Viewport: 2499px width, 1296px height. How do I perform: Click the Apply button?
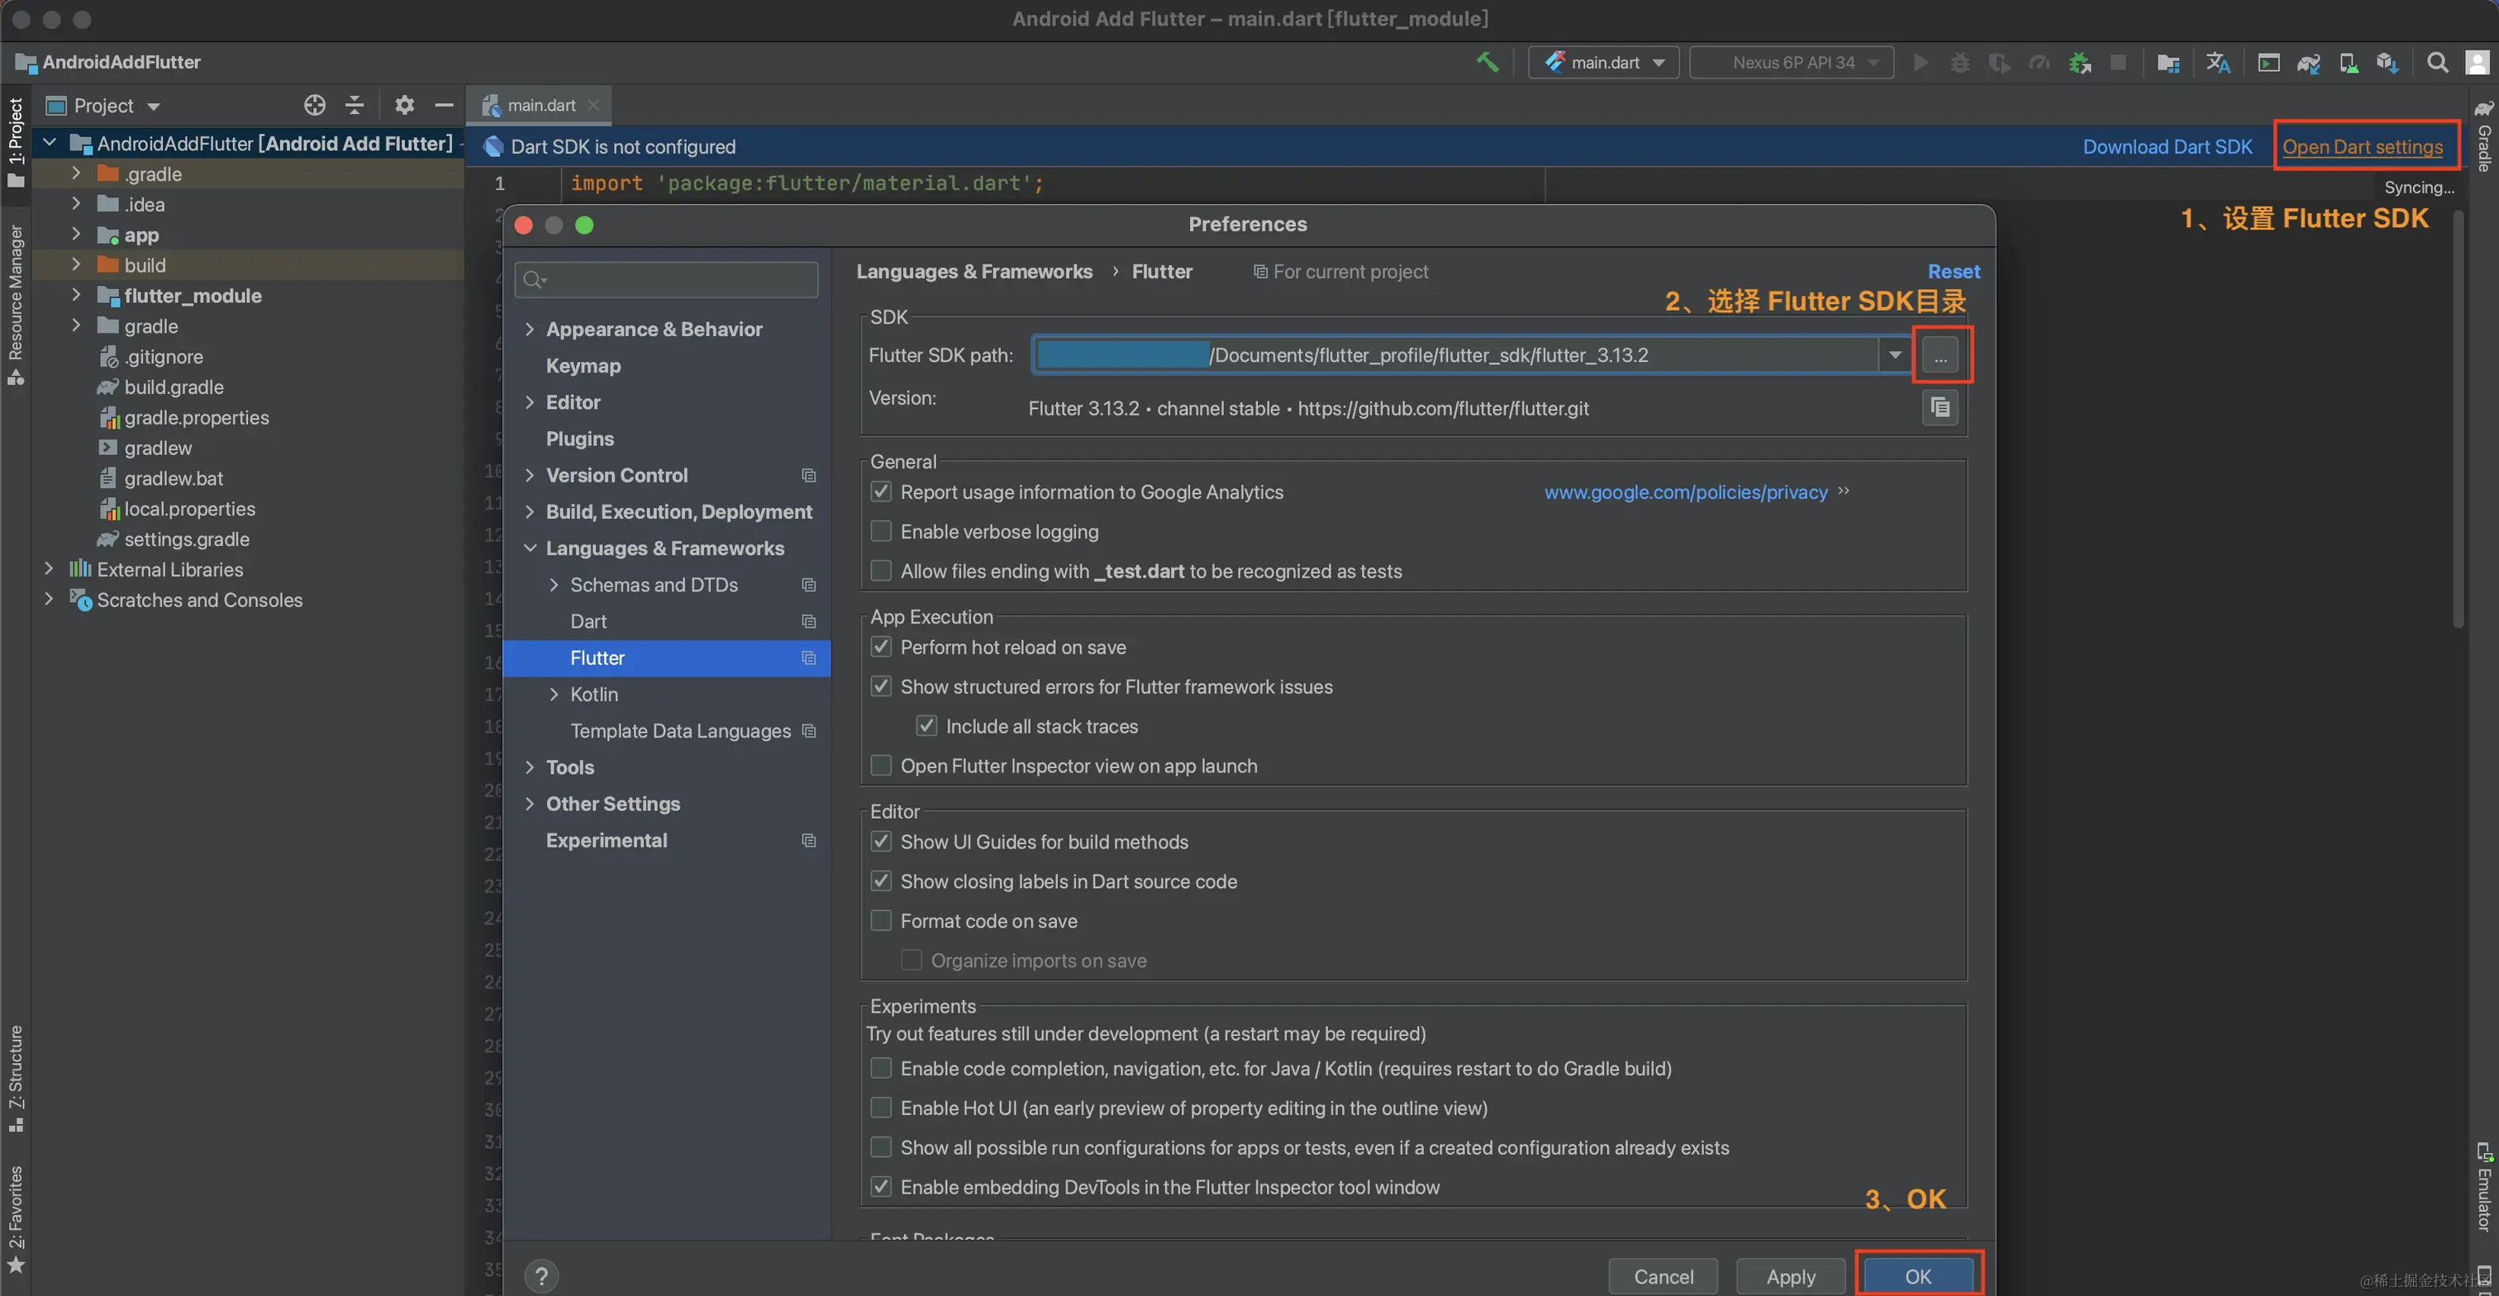pyautogui.click(x=1790, y=1277)
